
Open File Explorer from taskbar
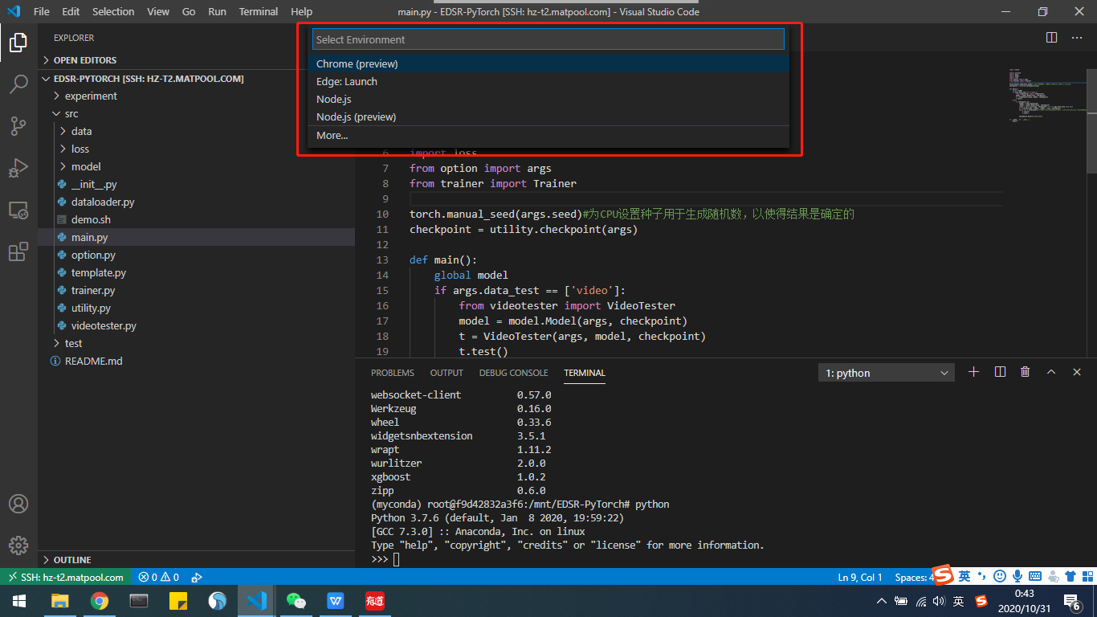[x=60, y=601]
